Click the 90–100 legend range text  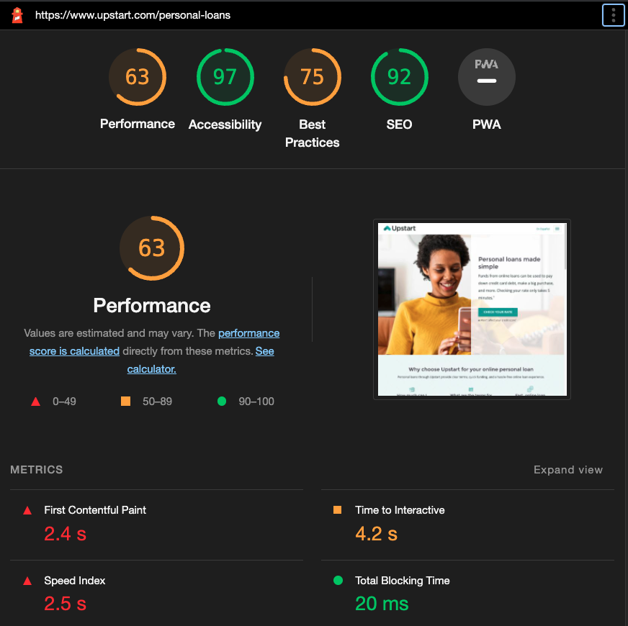pyautogui.click(x=256, y=401)
